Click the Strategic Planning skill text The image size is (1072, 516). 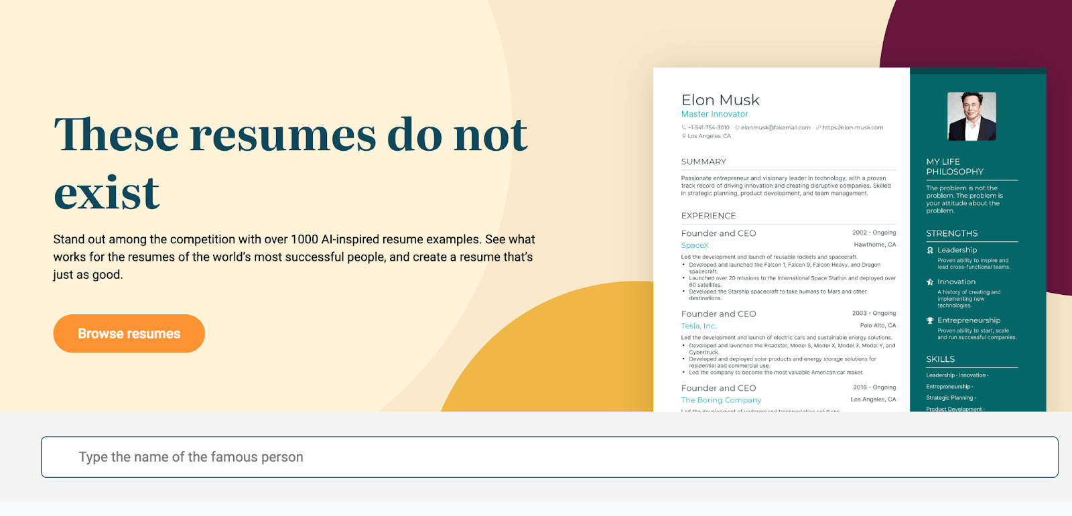pos(949,398)
